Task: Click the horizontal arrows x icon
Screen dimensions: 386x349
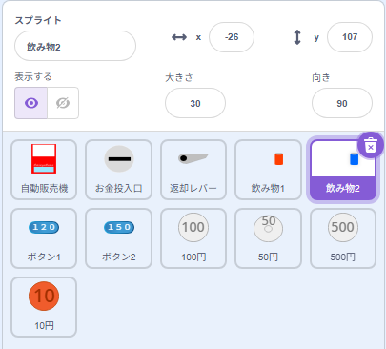Action: click(179, 37)
